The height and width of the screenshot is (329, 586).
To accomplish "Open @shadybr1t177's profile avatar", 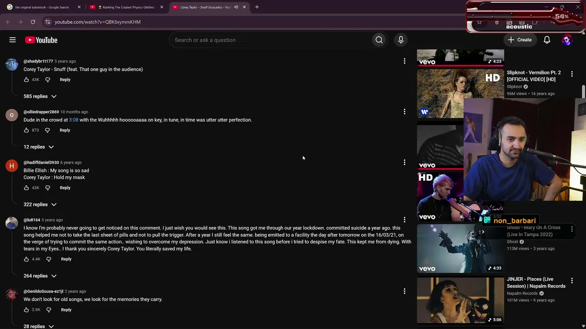I will point(11,64).
